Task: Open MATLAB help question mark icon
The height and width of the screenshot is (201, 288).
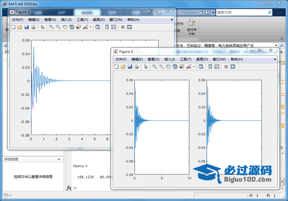Action: pyautogui.click(x=207, y=12)
